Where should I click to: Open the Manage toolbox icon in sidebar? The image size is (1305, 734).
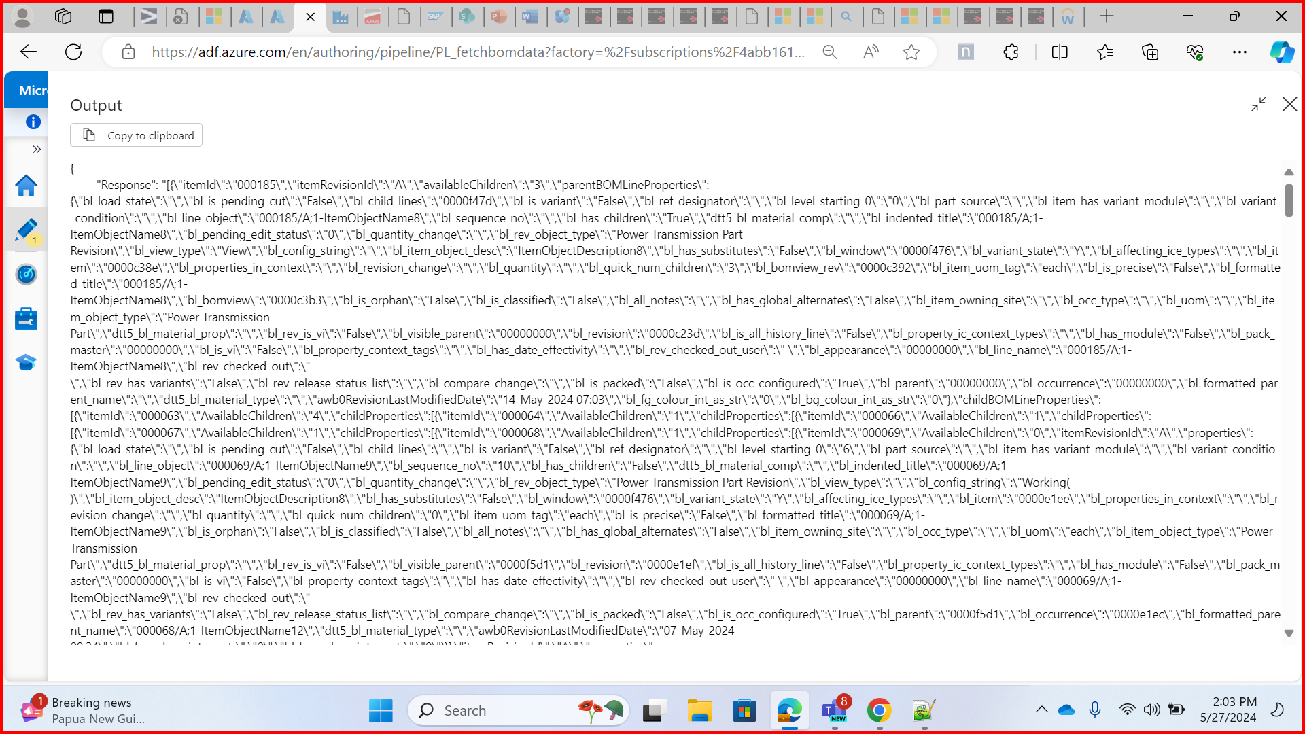coord(26,318)
